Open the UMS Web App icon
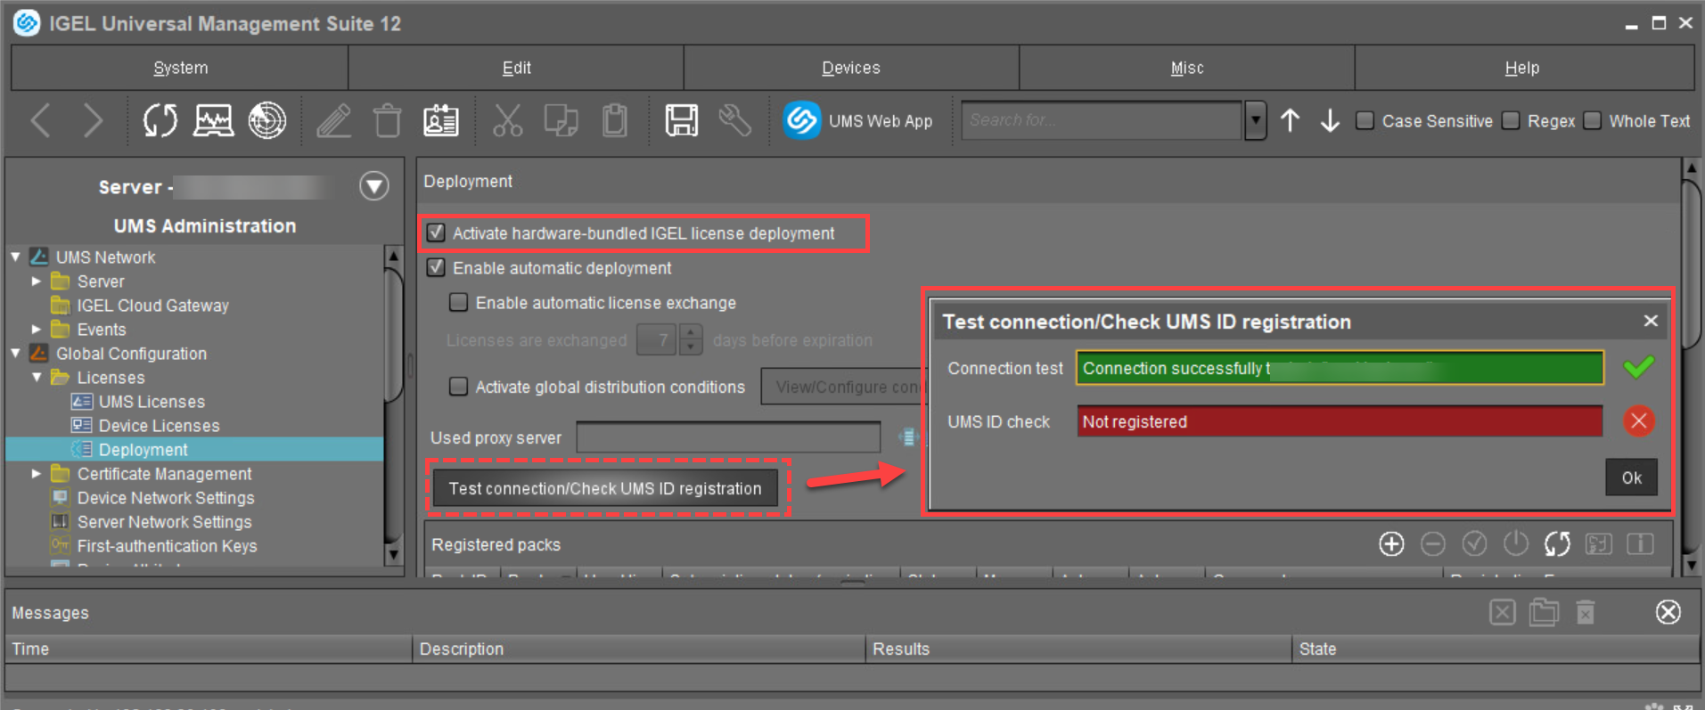1705x710 pixels. click(801, 120)
